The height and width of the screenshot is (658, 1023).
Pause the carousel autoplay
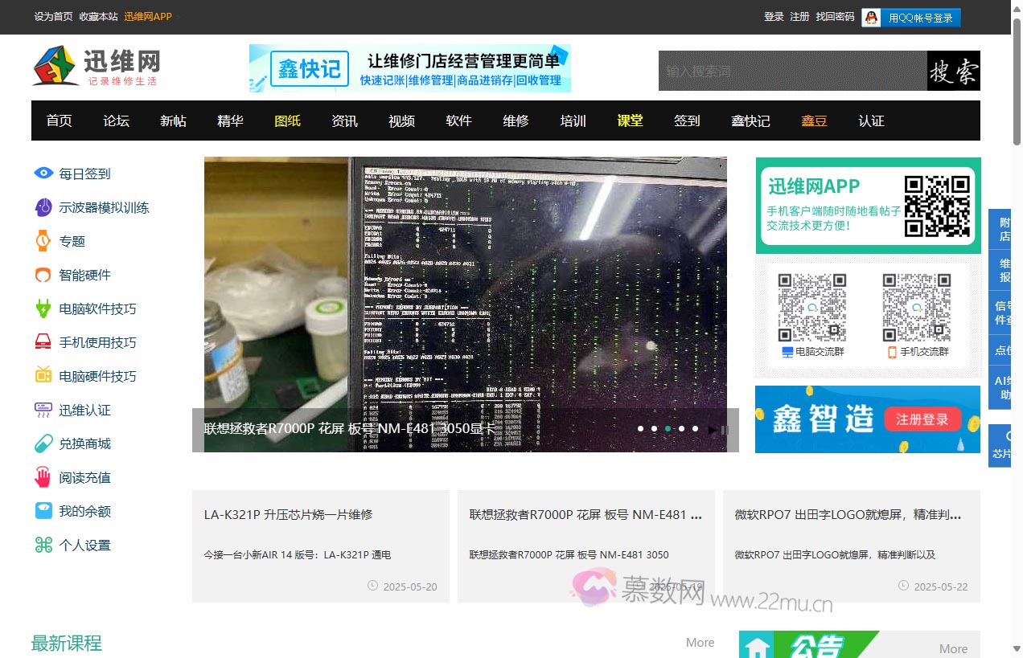click(726, 430)
